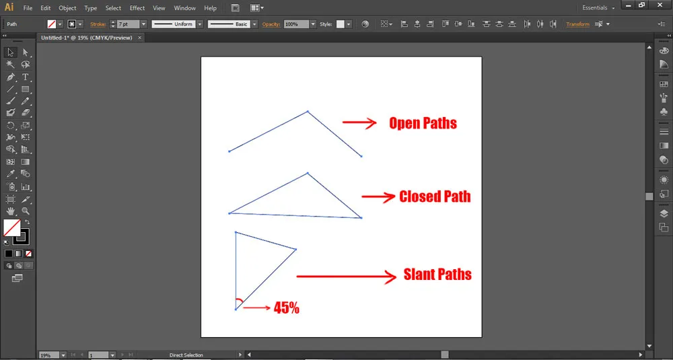Open the Color panel in right dock

[x=664, y=50]
